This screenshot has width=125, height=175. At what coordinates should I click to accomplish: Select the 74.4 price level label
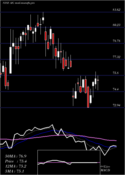[115, 89]
